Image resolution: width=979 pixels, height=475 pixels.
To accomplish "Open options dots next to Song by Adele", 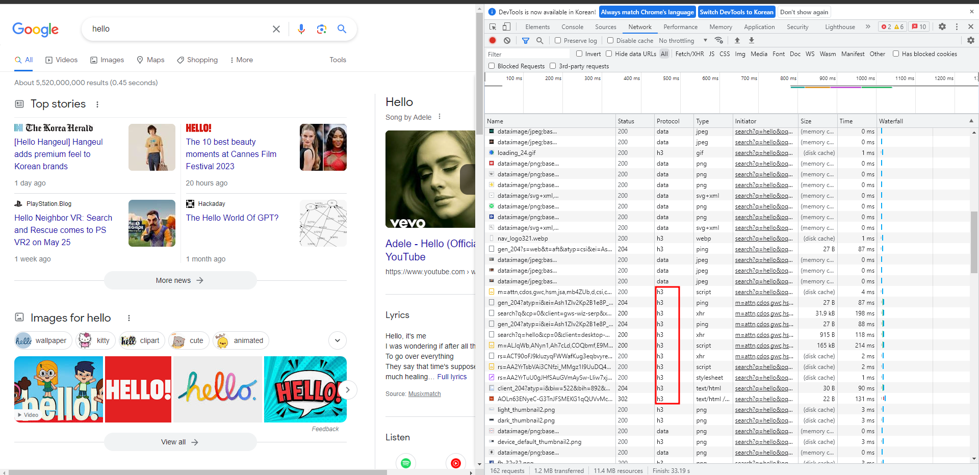I will coord(440,117).
